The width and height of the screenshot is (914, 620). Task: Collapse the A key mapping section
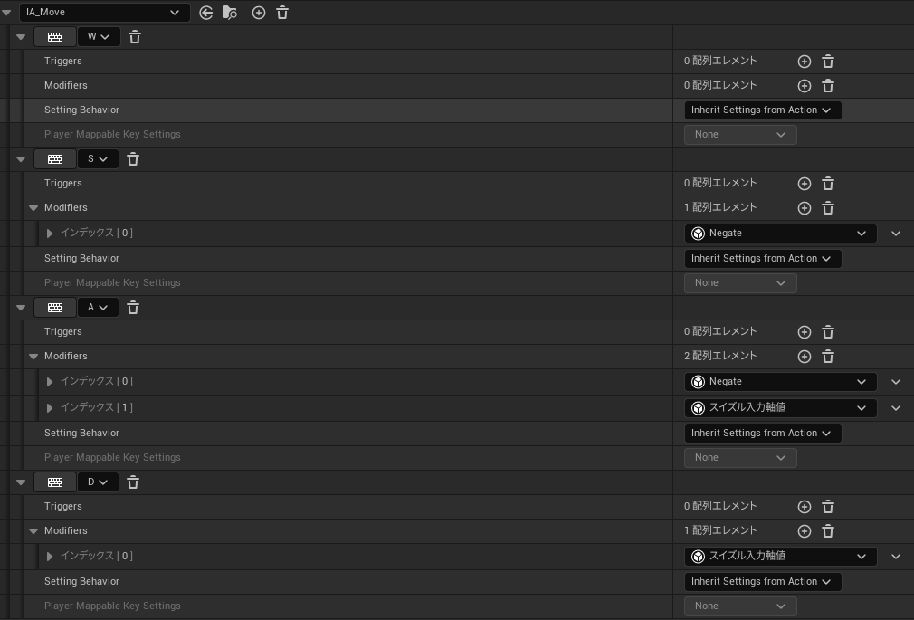click(x=21, y=308)
